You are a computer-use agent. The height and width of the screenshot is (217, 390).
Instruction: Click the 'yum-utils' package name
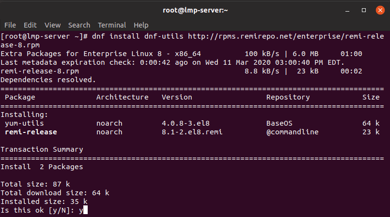point(24,123)
